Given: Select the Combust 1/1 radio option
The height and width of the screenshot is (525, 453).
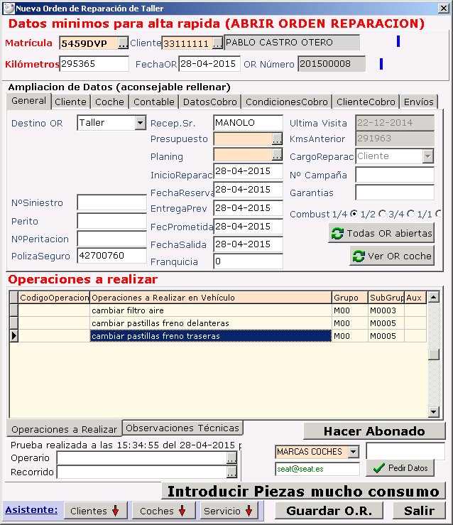Looking at the screenshot, I should [x=439, y=214].
